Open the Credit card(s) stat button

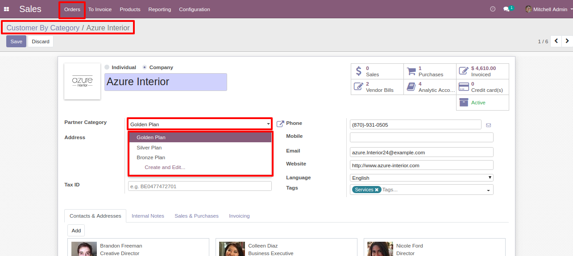click(x=482, y=87)
